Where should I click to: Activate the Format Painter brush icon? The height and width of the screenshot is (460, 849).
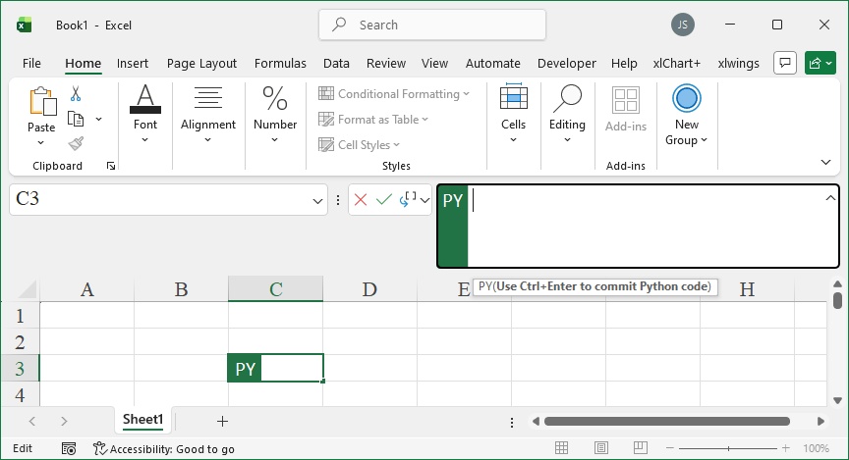[x=76, y=143]
